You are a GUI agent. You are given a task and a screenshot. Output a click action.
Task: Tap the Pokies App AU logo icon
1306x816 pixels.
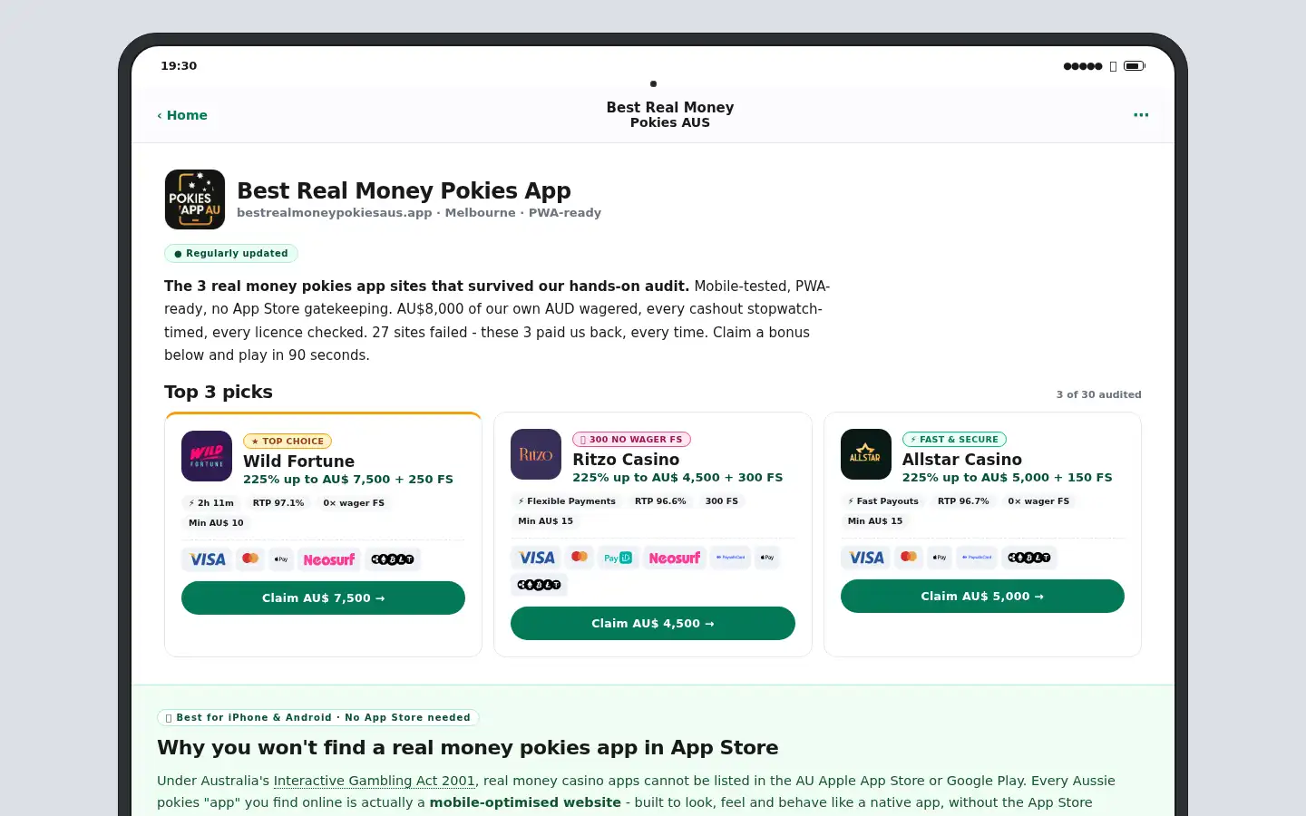(195, 199)
